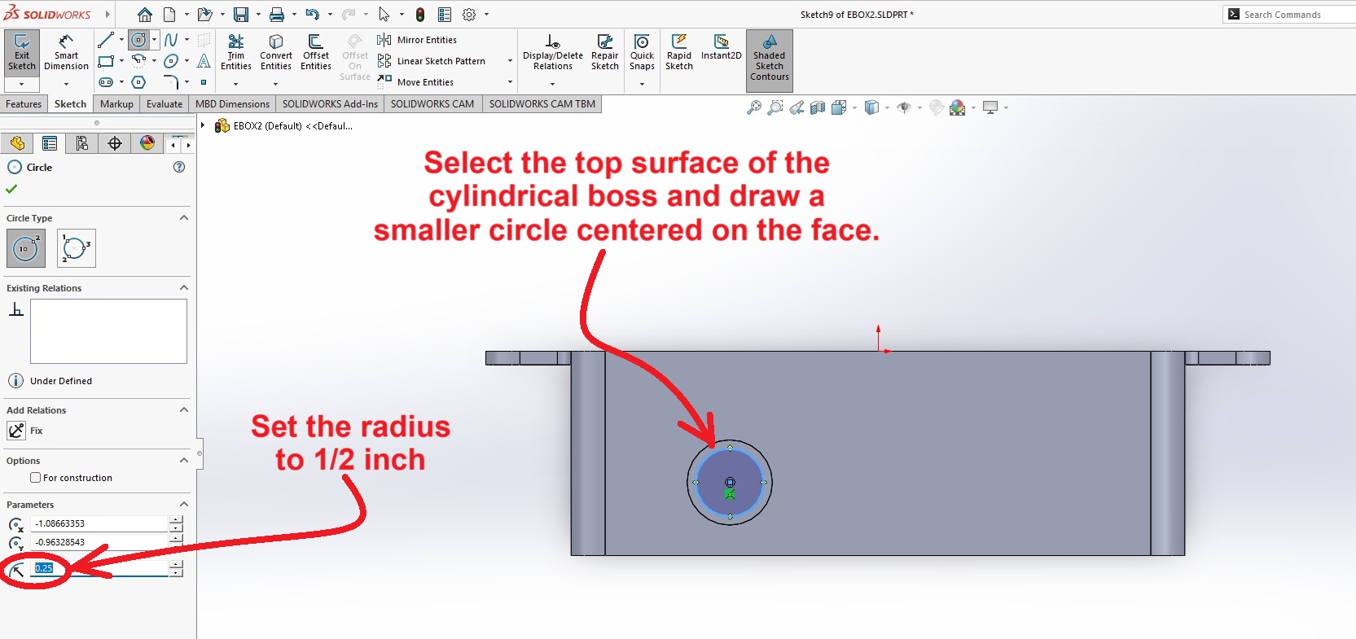Click the Smart Dimension tool
The height and width of the screenshot is (639, 1356).
coord(66,53)
